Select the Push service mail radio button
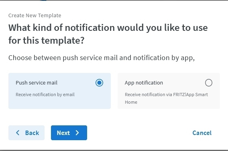 point(99,83)
